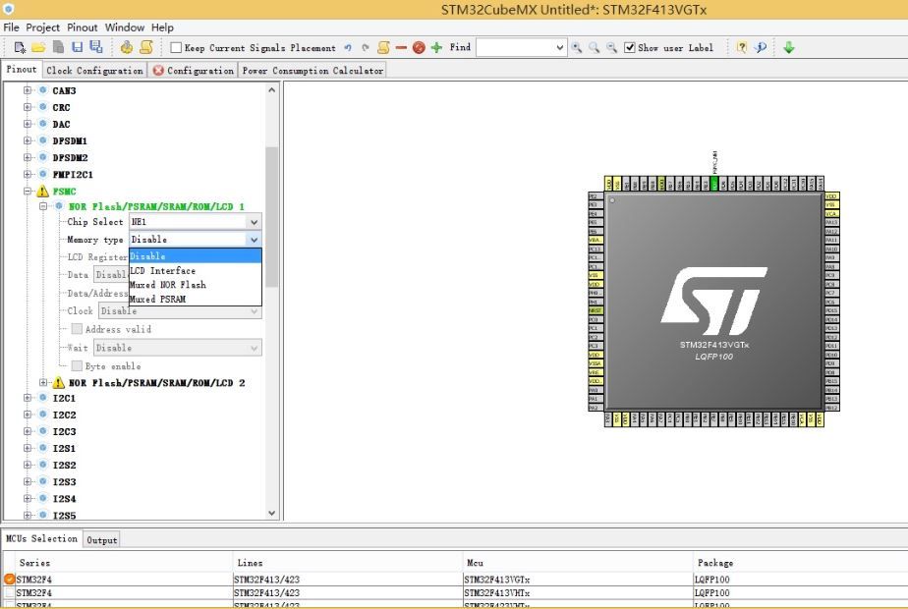Collapse NOR Flash/PSRAM/SRAM/ROM/LCD 1 node
The width and height of the screenshot is (908, 609).
pyautogui.click(x=43, y=206)
